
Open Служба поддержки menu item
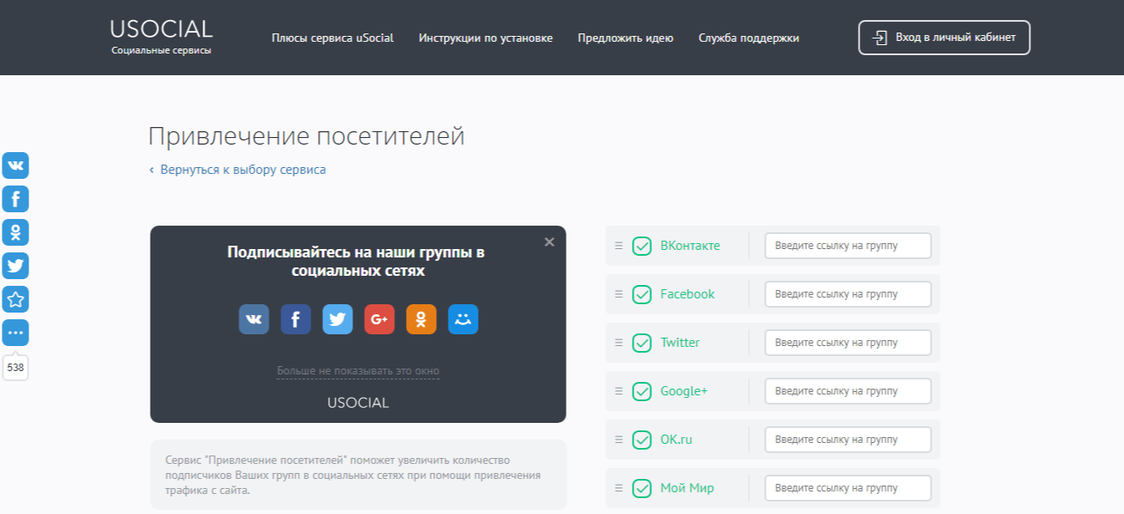pyautogui.click(x=749, y=38)
